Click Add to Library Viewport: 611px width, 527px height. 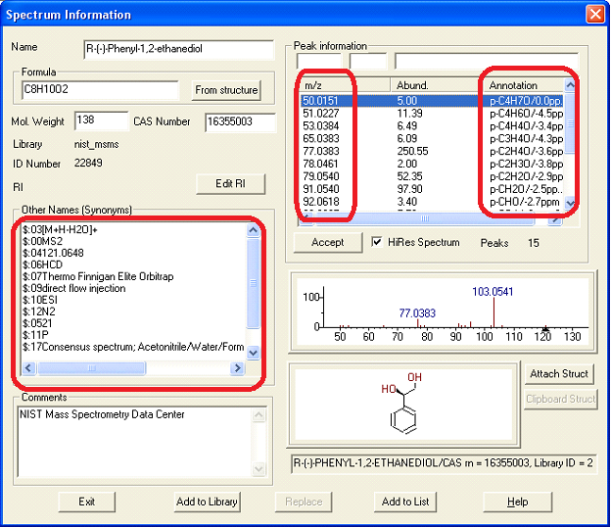(207, 502)
